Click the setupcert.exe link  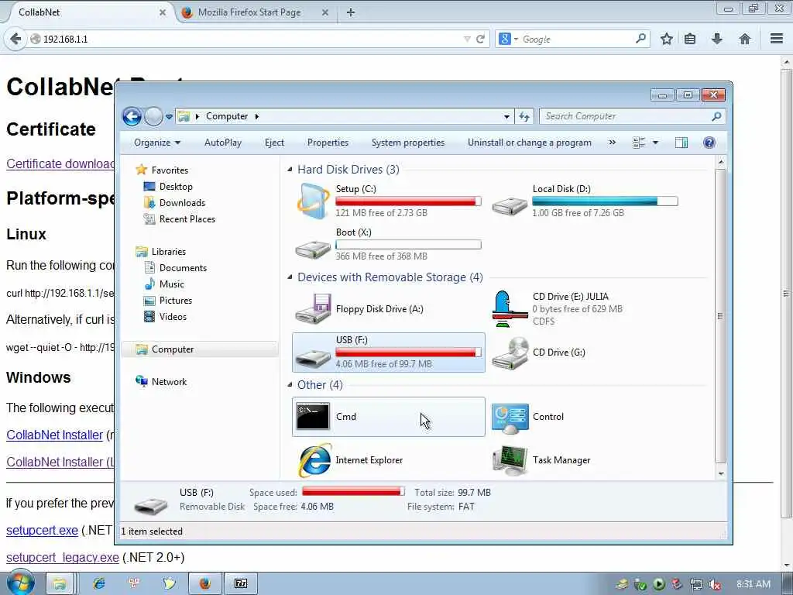42,530
